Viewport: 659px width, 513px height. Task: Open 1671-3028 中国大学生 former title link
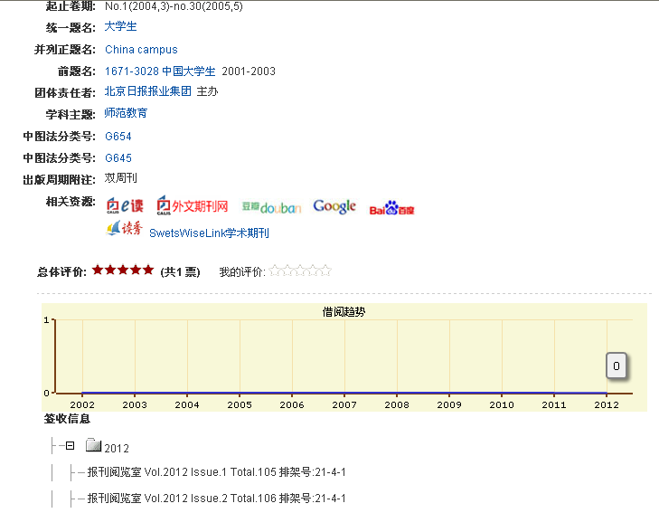[160, 71]
